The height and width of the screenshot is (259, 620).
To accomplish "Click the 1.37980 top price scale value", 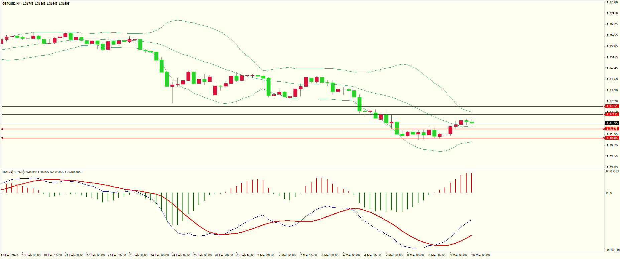I will click(612, 2).
